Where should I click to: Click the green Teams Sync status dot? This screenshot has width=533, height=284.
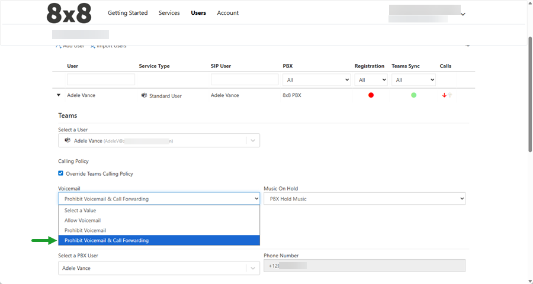413,95
